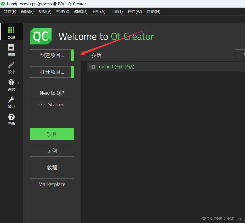
Task: Open the 编辑 (Edit) mode in sidebar
Action: 11,50
